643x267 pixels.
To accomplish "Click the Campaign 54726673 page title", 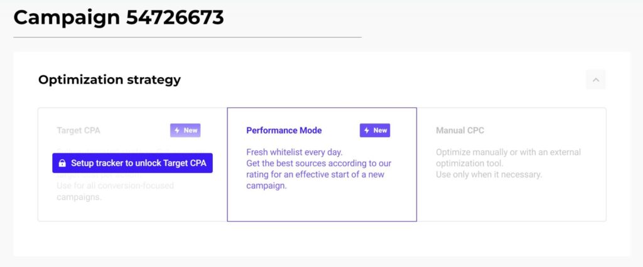I will 119,18.
